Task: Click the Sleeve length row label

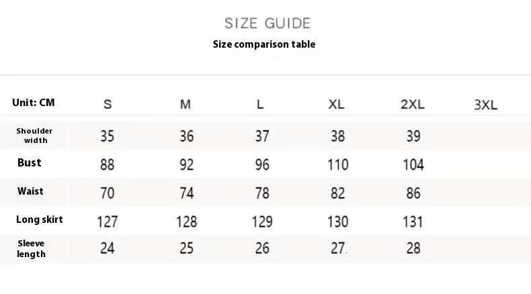Action: (31, 248)
